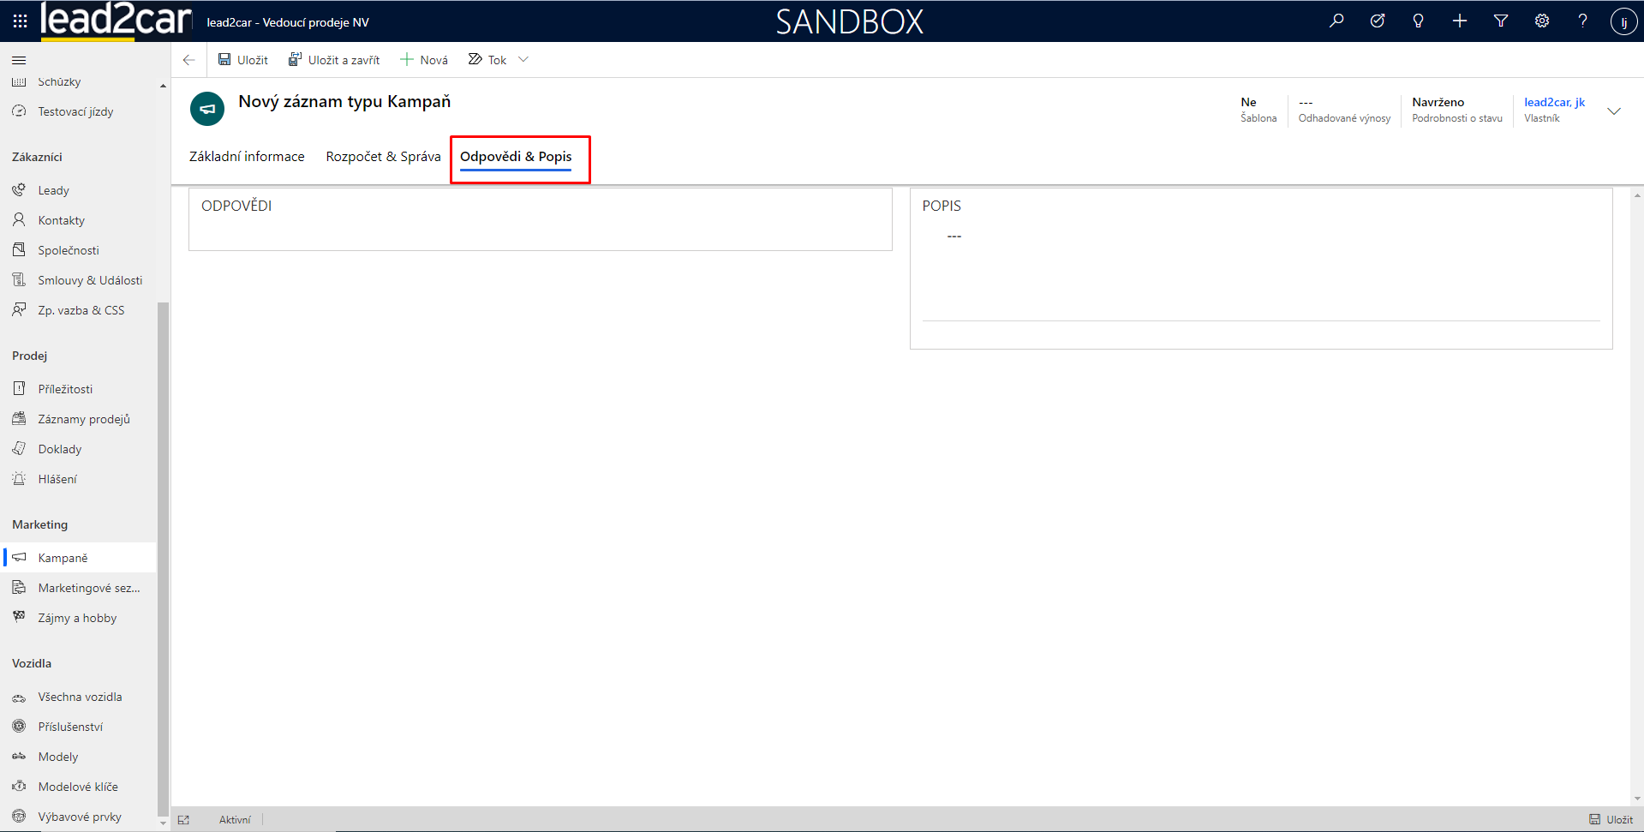
Task: Open Leady in the sidebar
Action: [x=53, y=190]
